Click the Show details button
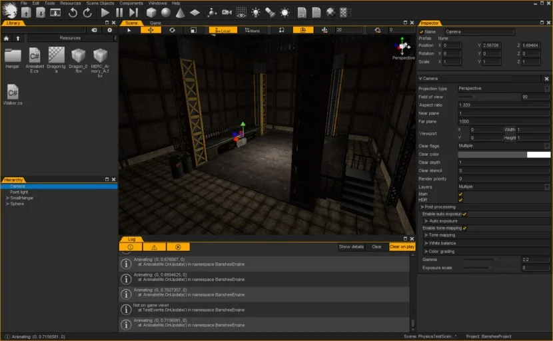The width and height of the screenshot is (553, 341). tap(351, 246)
